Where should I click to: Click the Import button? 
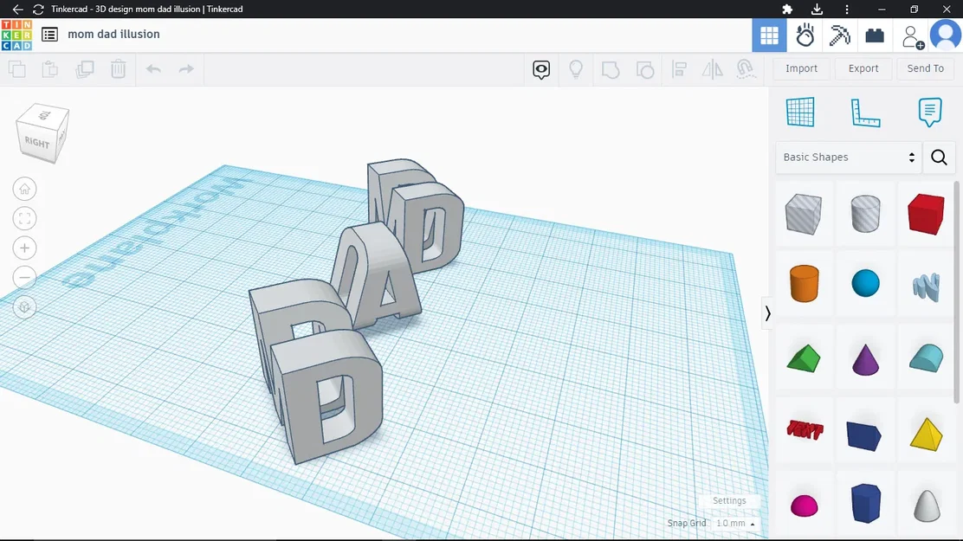801,68
